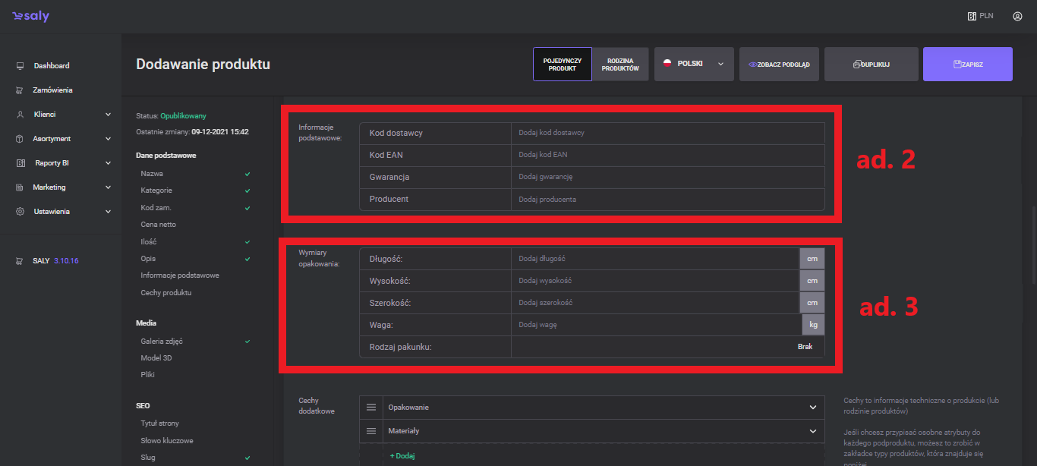Open the Polski language dropdown
1037x466 pixels.
coord(694,65)
